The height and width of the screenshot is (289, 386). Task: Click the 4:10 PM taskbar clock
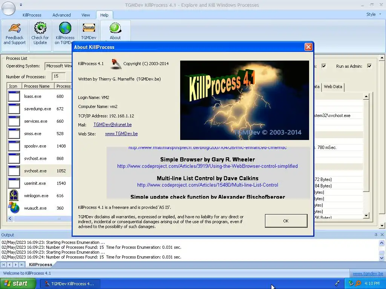tap(372, 283)
